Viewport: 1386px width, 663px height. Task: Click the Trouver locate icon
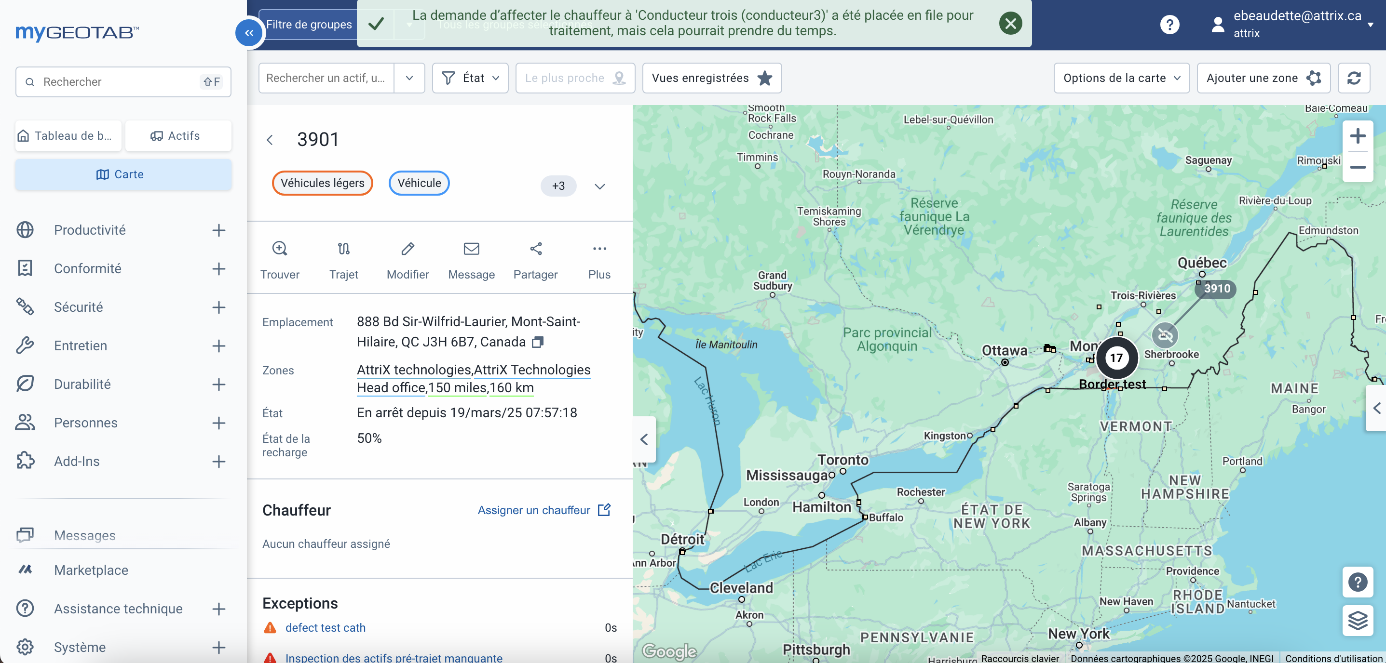click(x=280, y=249)
